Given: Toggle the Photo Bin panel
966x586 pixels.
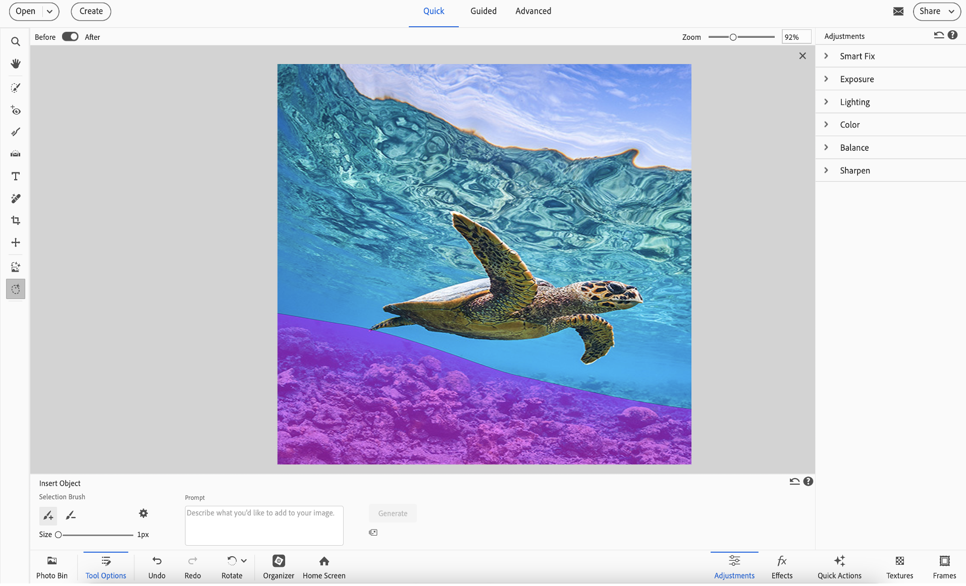Looking at the screenshot, I should [x=51, y=567].
